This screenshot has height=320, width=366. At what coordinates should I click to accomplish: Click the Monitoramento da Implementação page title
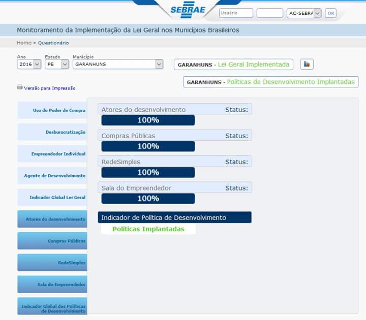tap(128, 30)
